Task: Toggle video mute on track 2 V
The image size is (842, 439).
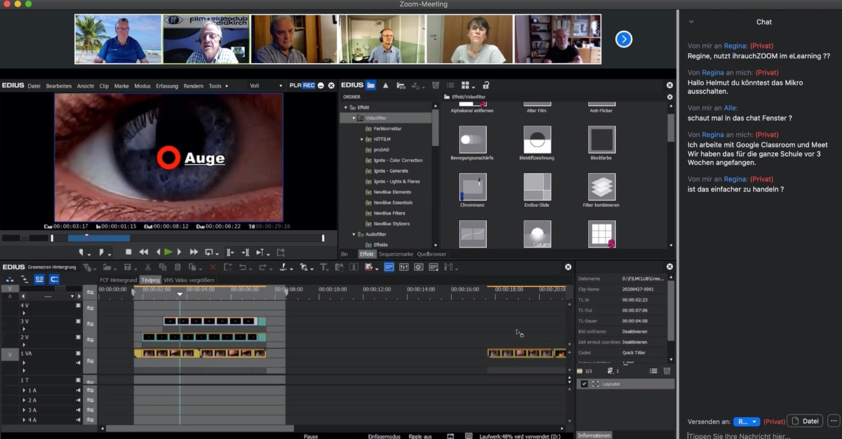Action: point(78,337)
